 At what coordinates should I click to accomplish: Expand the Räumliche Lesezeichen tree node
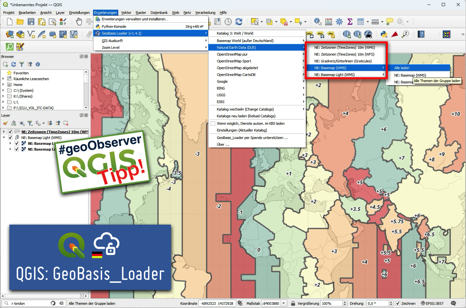[x=3, y=79]
